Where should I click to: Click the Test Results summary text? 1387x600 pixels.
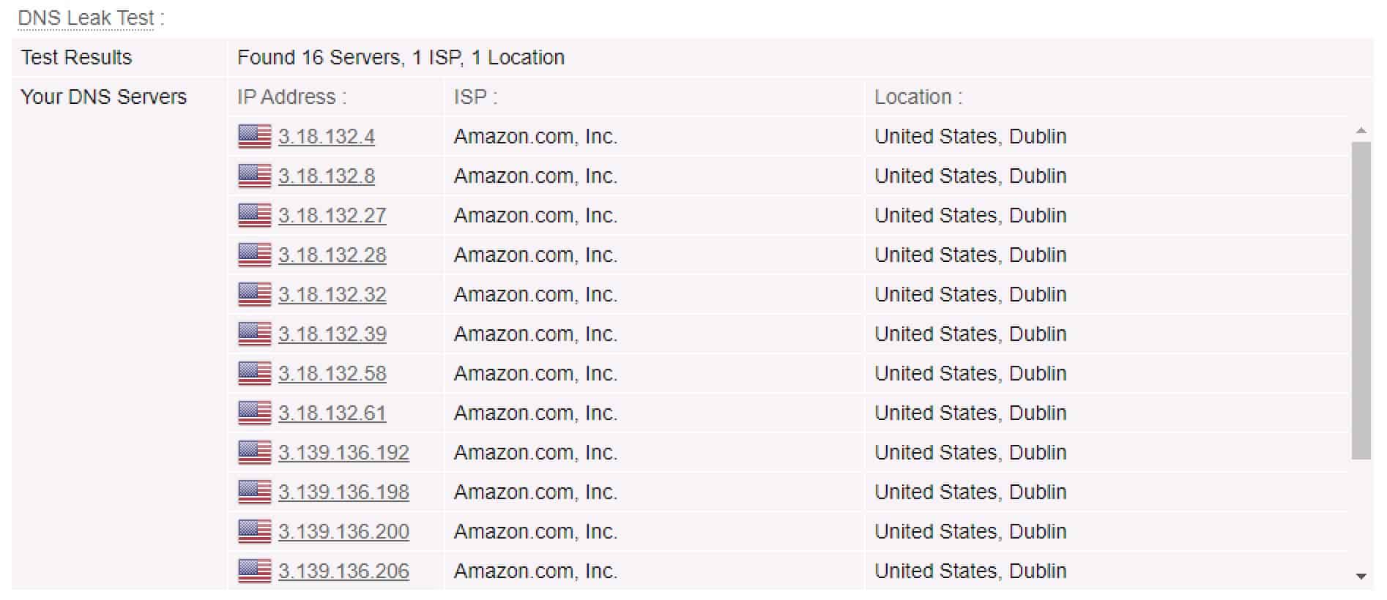[401, 58]
